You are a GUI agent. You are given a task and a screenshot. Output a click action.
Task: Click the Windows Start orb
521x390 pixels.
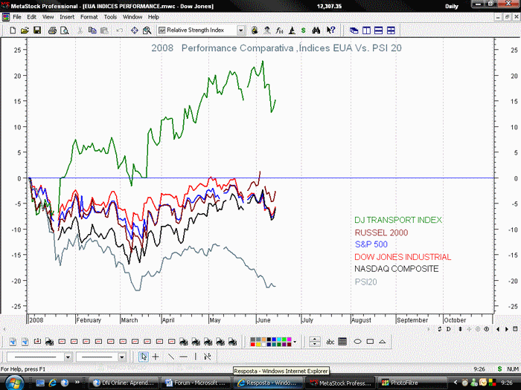(x=15, y=383)
